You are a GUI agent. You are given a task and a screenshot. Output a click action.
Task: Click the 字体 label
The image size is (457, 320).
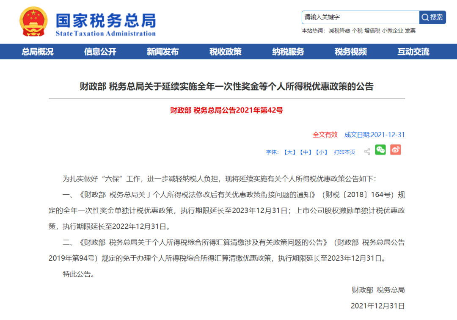[x=273, y=152]
